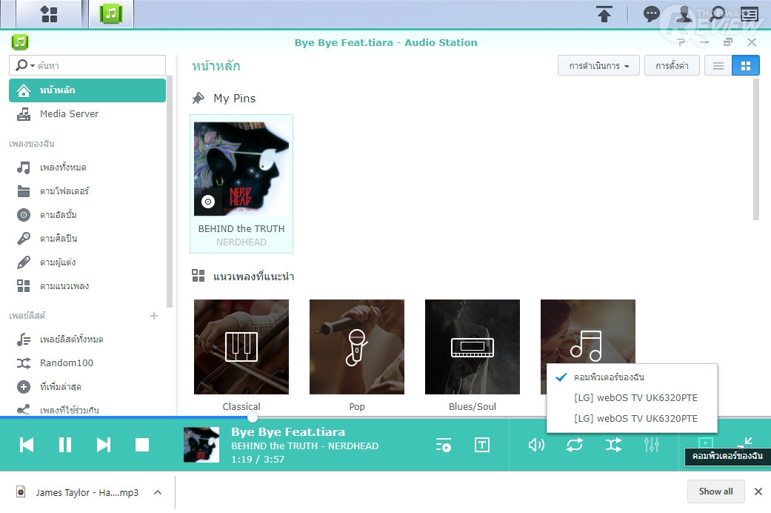Click the search field ค้นหา
The image size is (771, 513).
[x=87, y=65]
